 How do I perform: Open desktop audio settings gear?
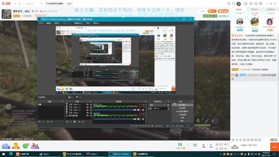tap(143, 119)
